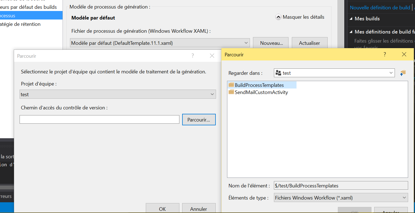Close the white-titled Parcourir dialog
415x213 pixels.
212,56
